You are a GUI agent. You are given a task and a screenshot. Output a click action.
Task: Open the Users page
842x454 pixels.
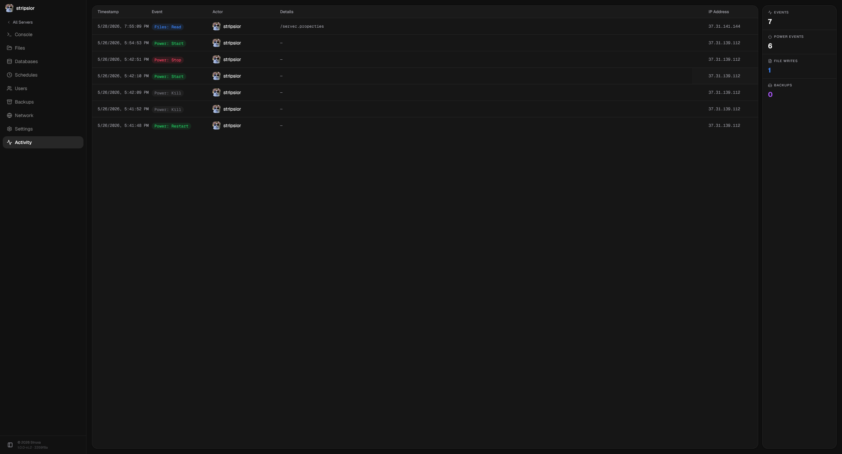[43, 88]
